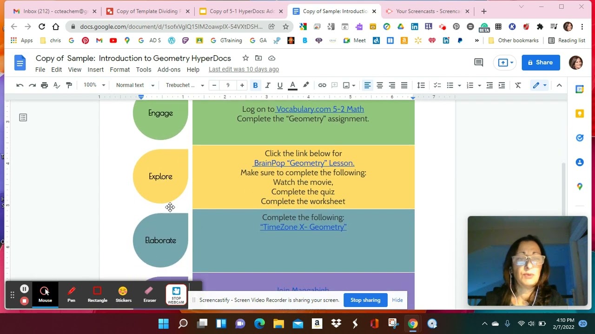The height and width of the screenshot is (334, 595).
Task: Open the TimeZone X- Geometry link
Action: click(x=303, y=227)
